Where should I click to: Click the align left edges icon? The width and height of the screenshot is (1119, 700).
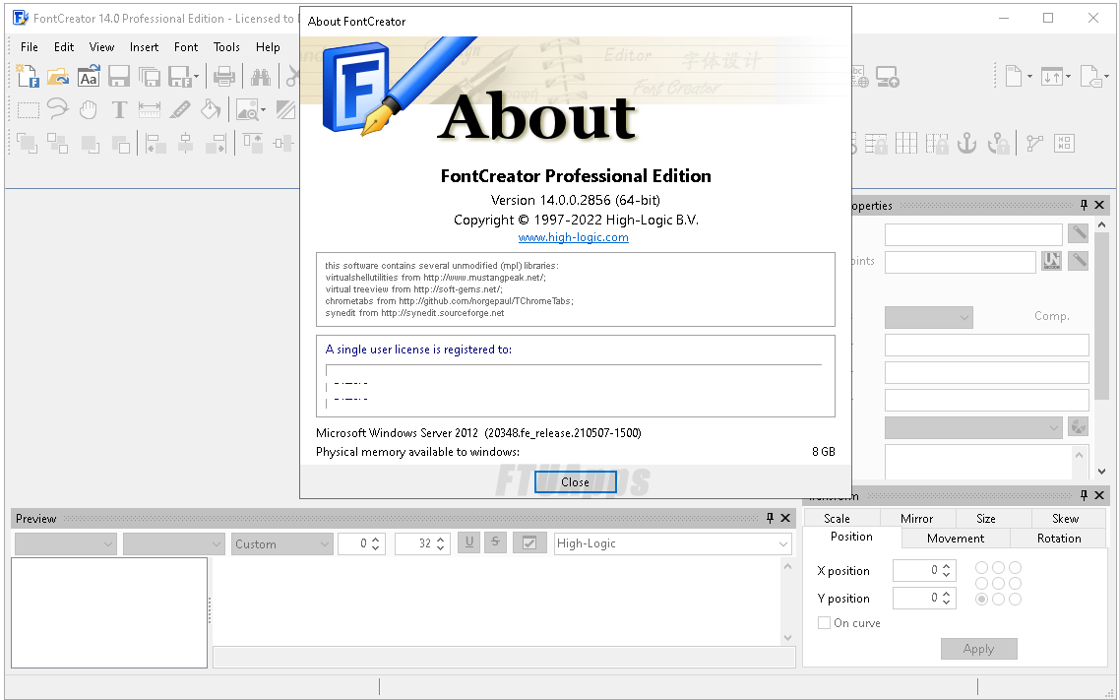pos(155,144)
